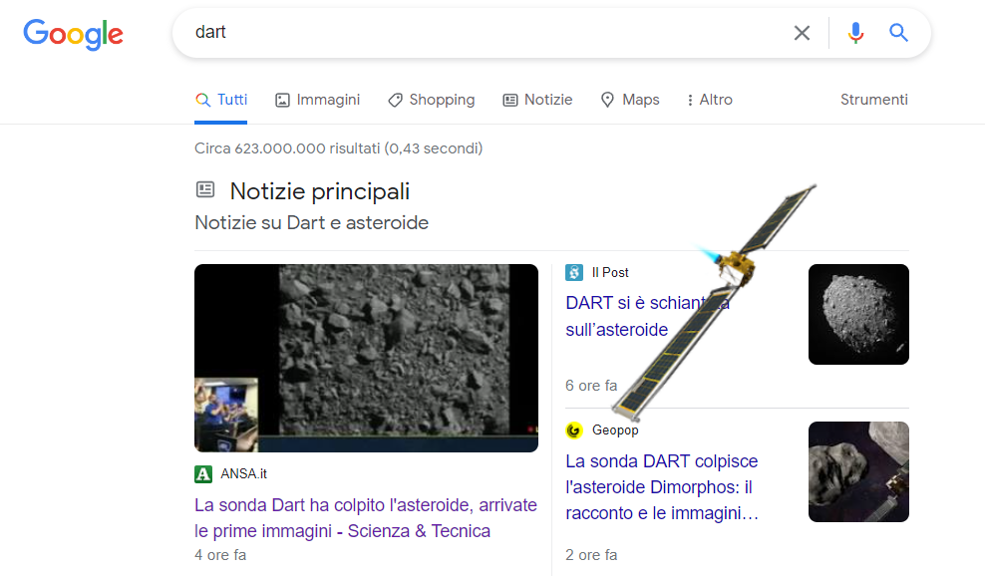
Task: Open the Geopop asteroid and probe thumbnail
Action: click(858, 471)
